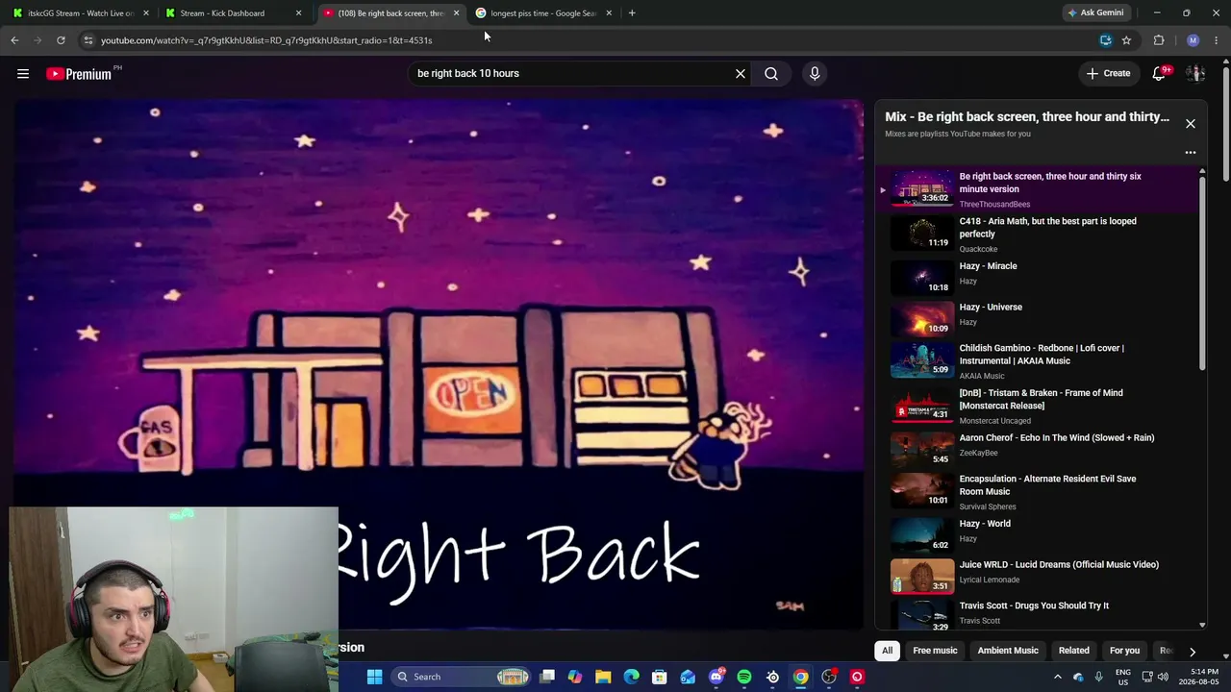Play Childish Gambino - Redbone Lofi cover
Viewport: 1231px width, 692px height.
point(1039,360)
